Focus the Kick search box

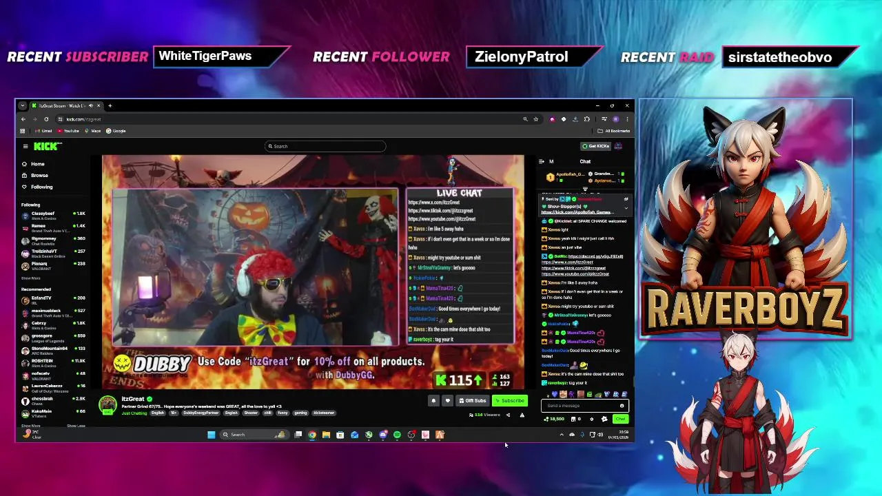click(326, 146)
